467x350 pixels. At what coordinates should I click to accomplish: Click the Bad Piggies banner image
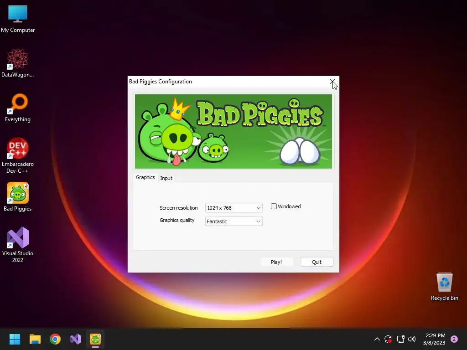tap(233, 131)
